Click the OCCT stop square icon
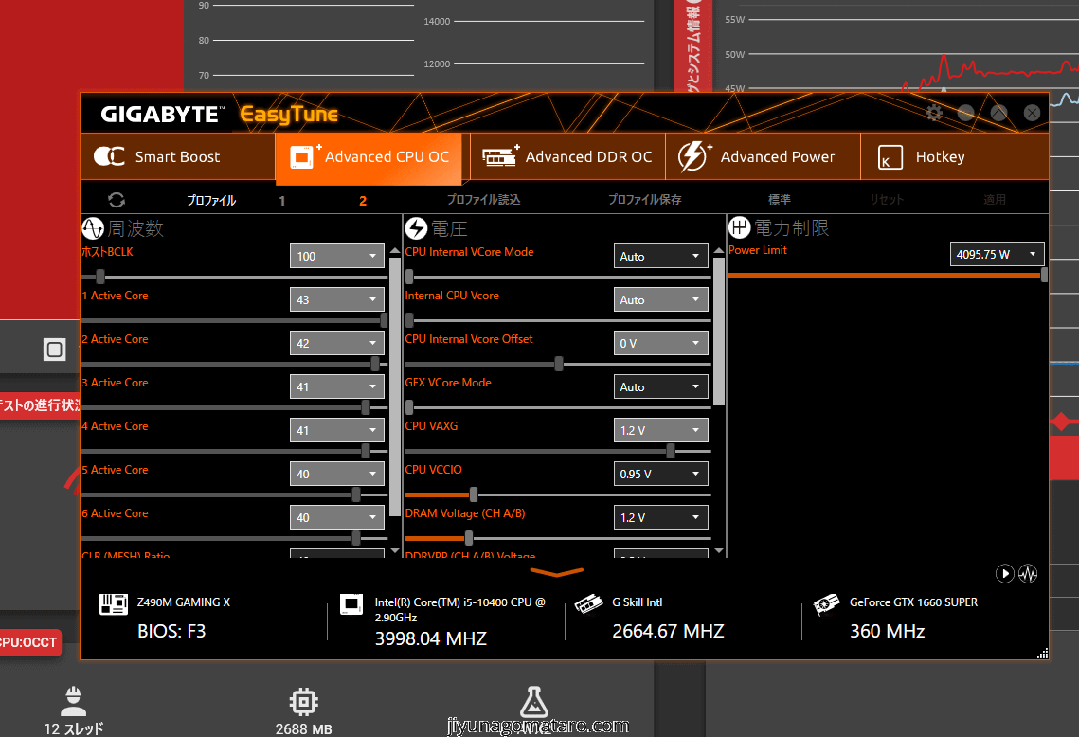This screenshot has height=737, width=1079. coord(54,351)
